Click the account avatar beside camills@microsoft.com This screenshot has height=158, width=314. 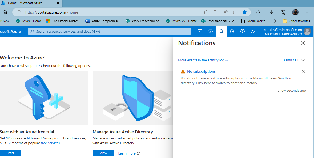click(x=307, y=31)
